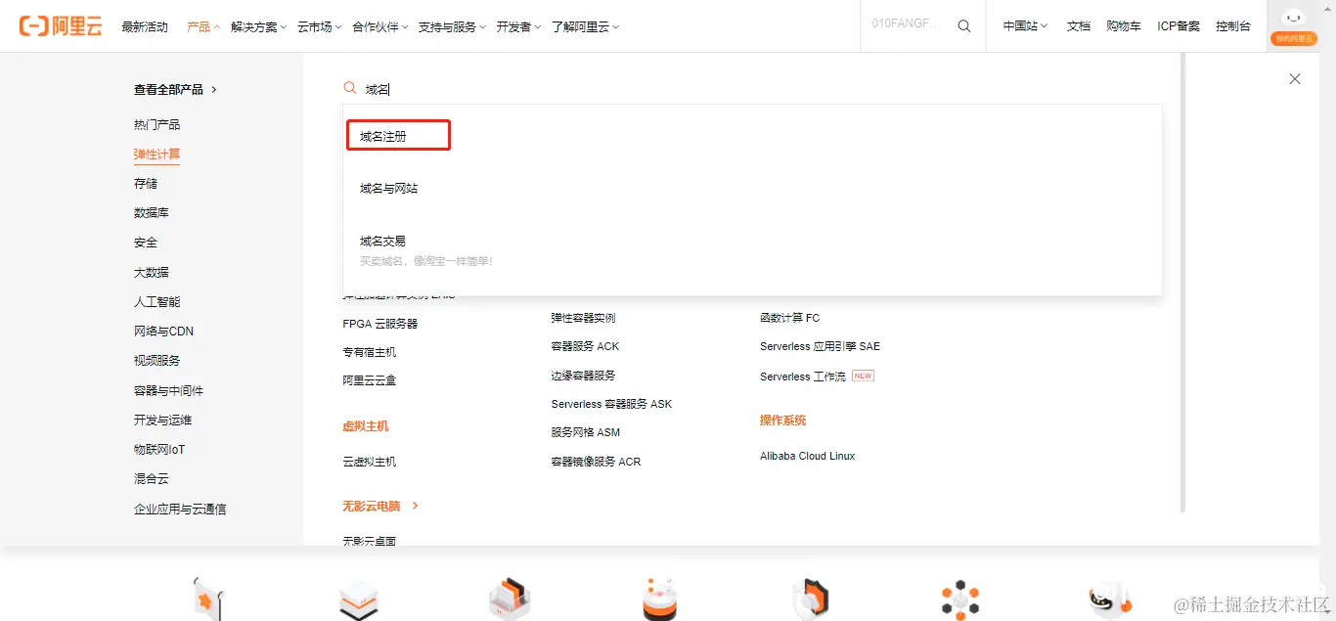Image resolution: width=1336 pixels, height=621 pixels.
Task: Open 阿里云云盒
Action: coord(369,379)
